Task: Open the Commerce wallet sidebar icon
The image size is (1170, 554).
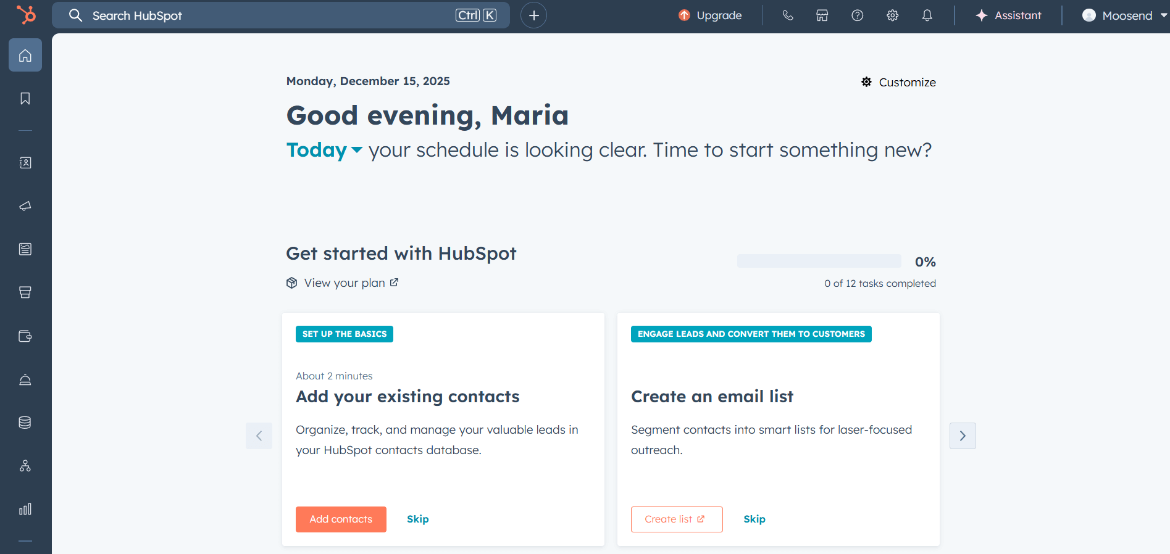Action: pyautogui.click(x=25, y=336)
